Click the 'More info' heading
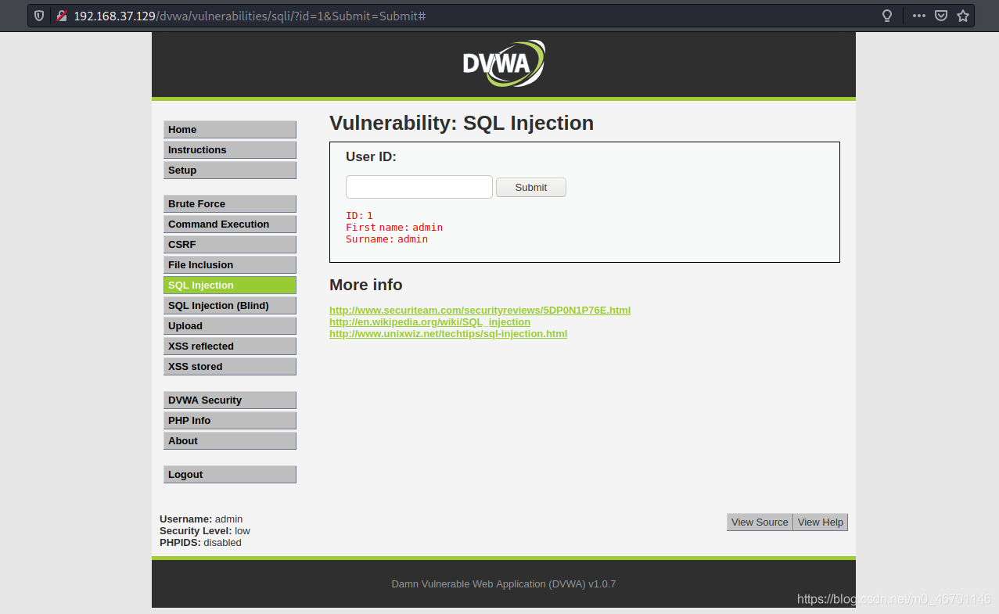Screen dimensions: 999x614 (366, 285)
